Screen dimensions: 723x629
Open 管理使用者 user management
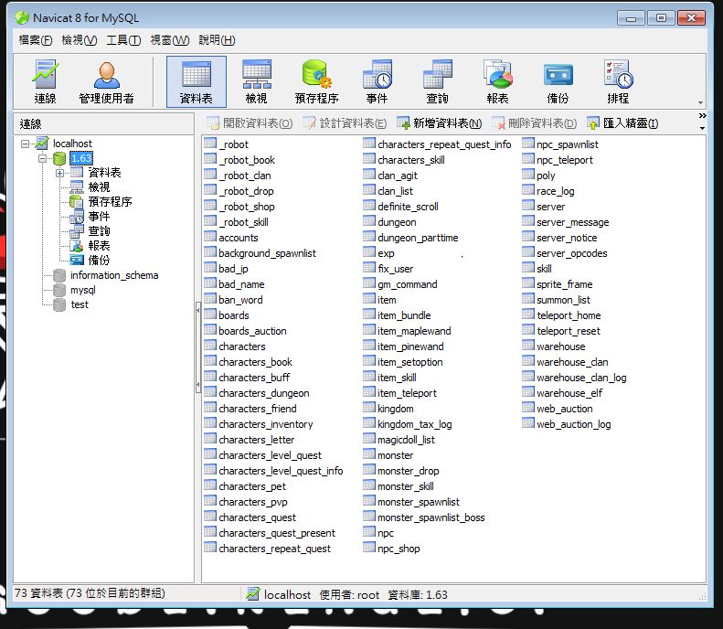click(107, 81)
